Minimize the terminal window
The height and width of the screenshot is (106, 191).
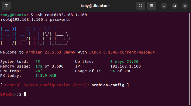click(x=164, y=5)
